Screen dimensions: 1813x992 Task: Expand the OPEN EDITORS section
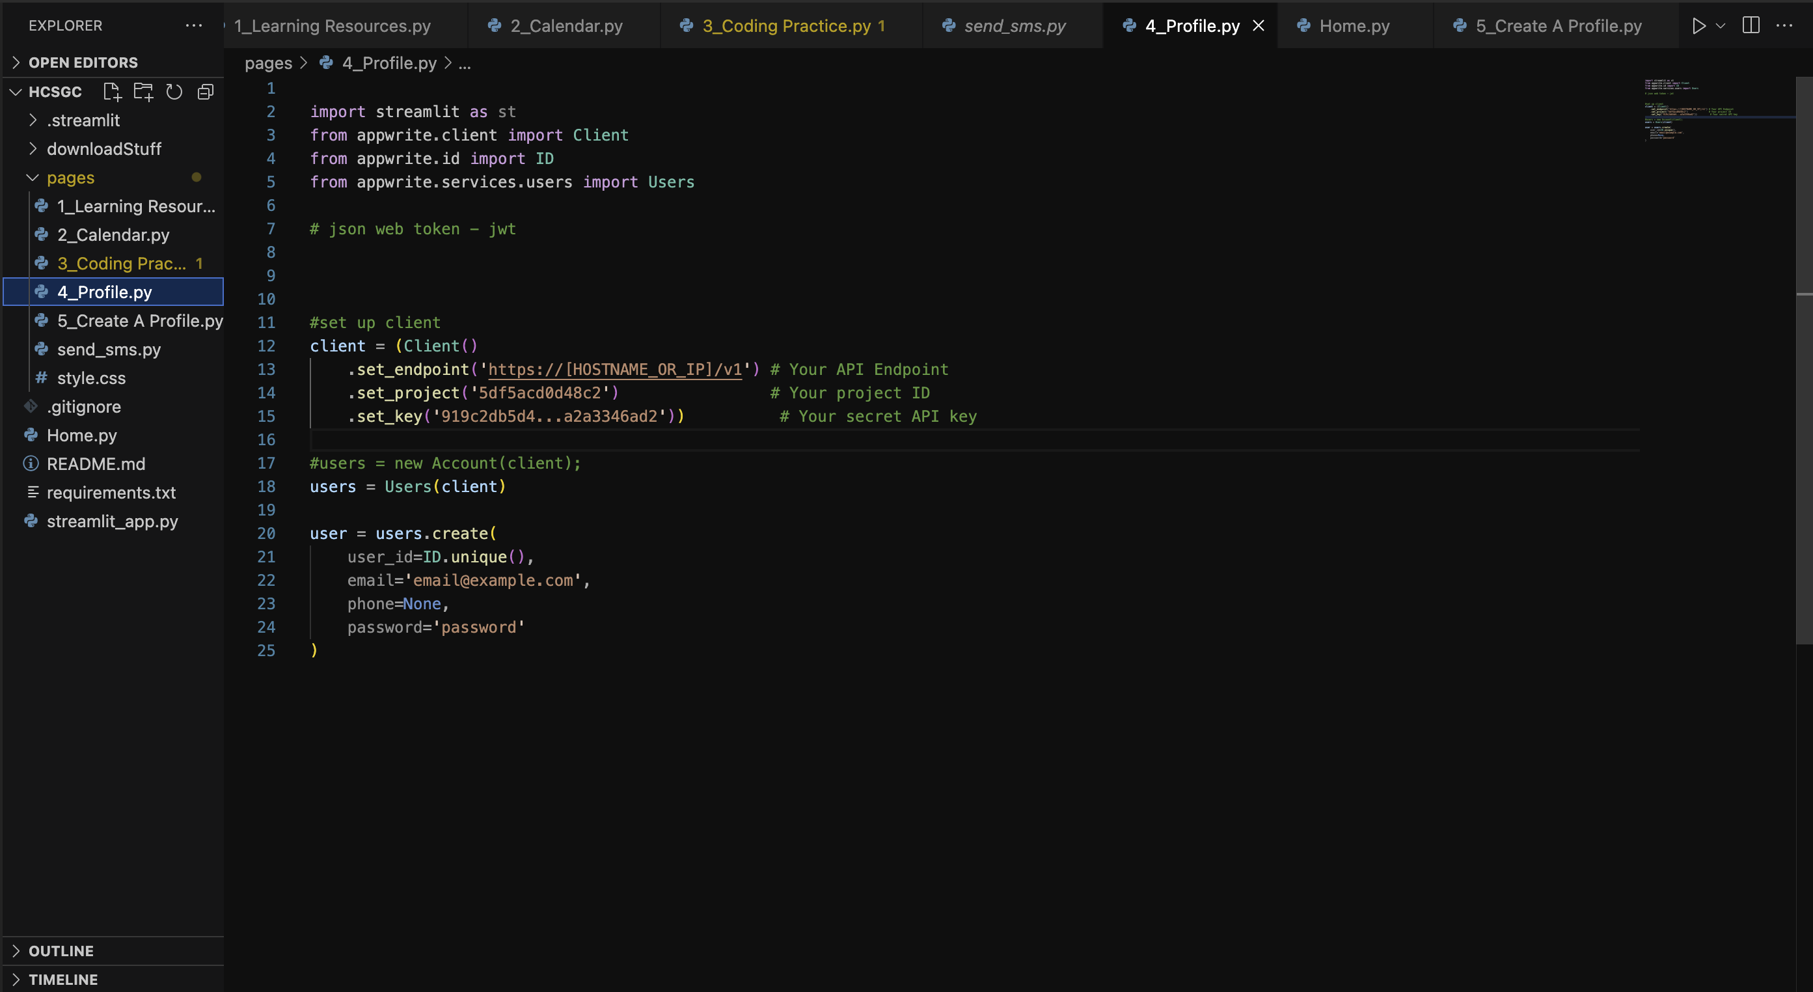[83, 62]
